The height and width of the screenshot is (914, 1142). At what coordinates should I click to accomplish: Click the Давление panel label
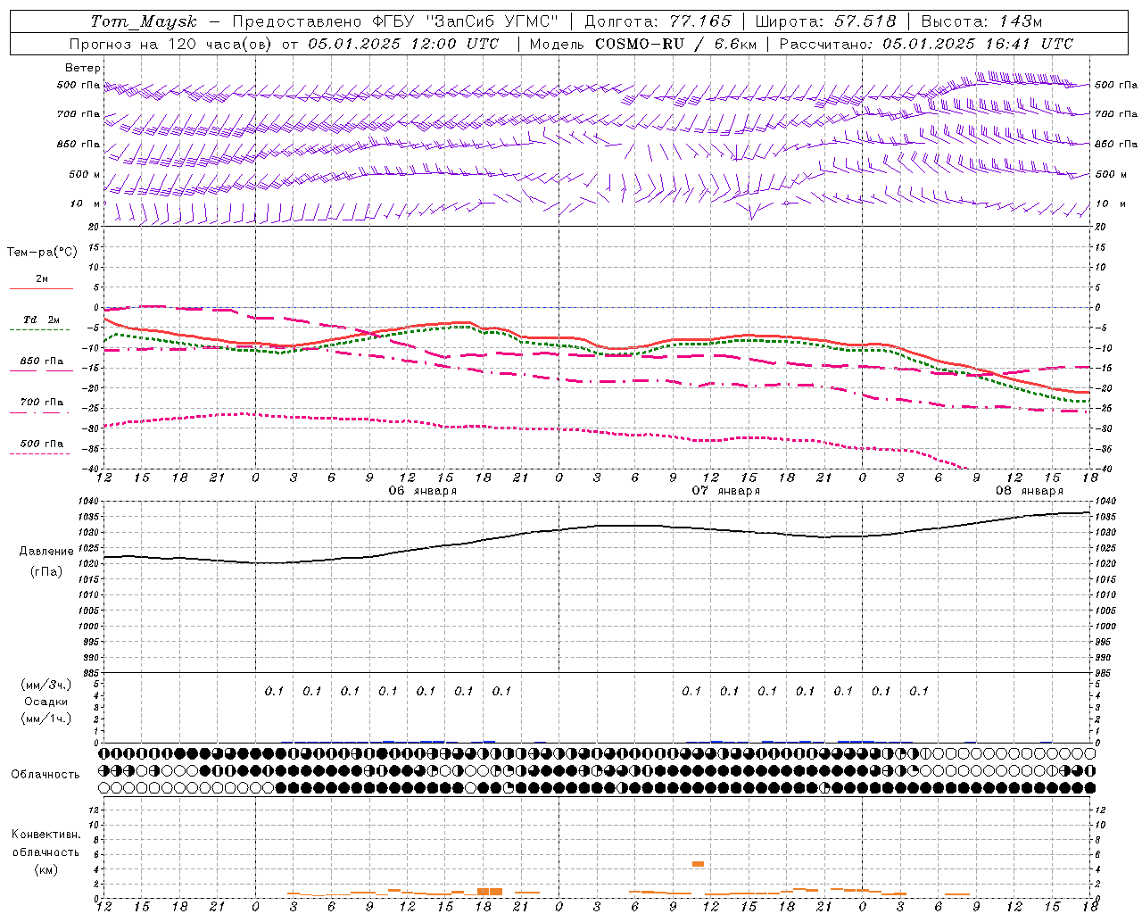pos(46,552)
